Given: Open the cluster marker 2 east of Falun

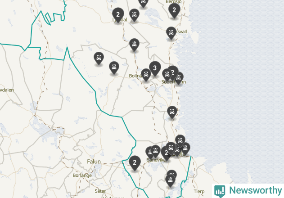Looking at the screenshot, I should click(135, 163).
